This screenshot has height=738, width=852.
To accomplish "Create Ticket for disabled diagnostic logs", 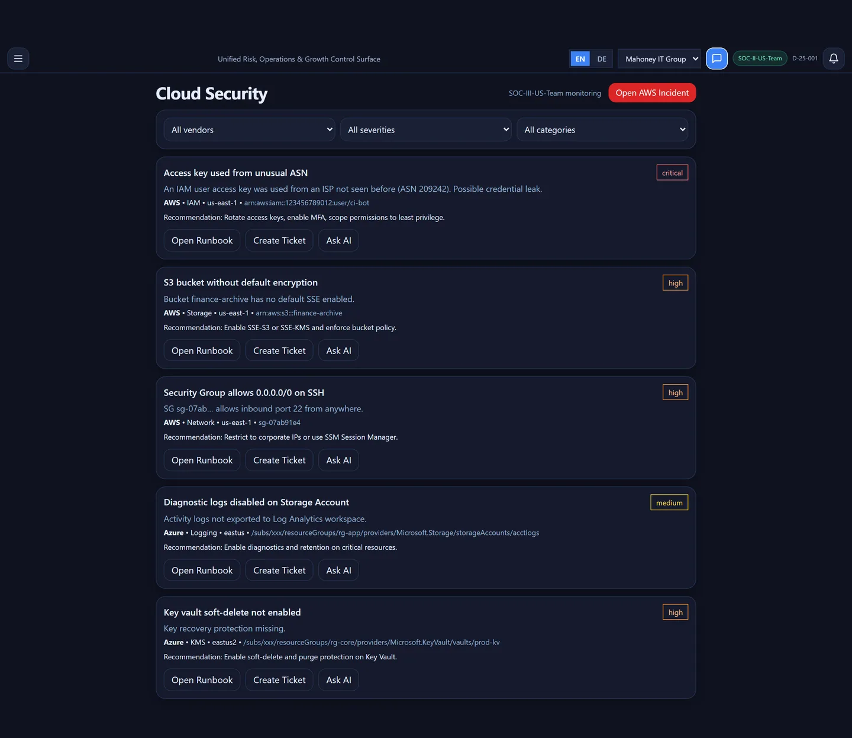I will (279, 570).
